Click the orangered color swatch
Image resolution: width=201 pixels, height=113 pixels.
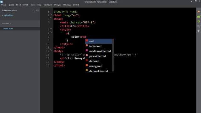pos(87,65)
